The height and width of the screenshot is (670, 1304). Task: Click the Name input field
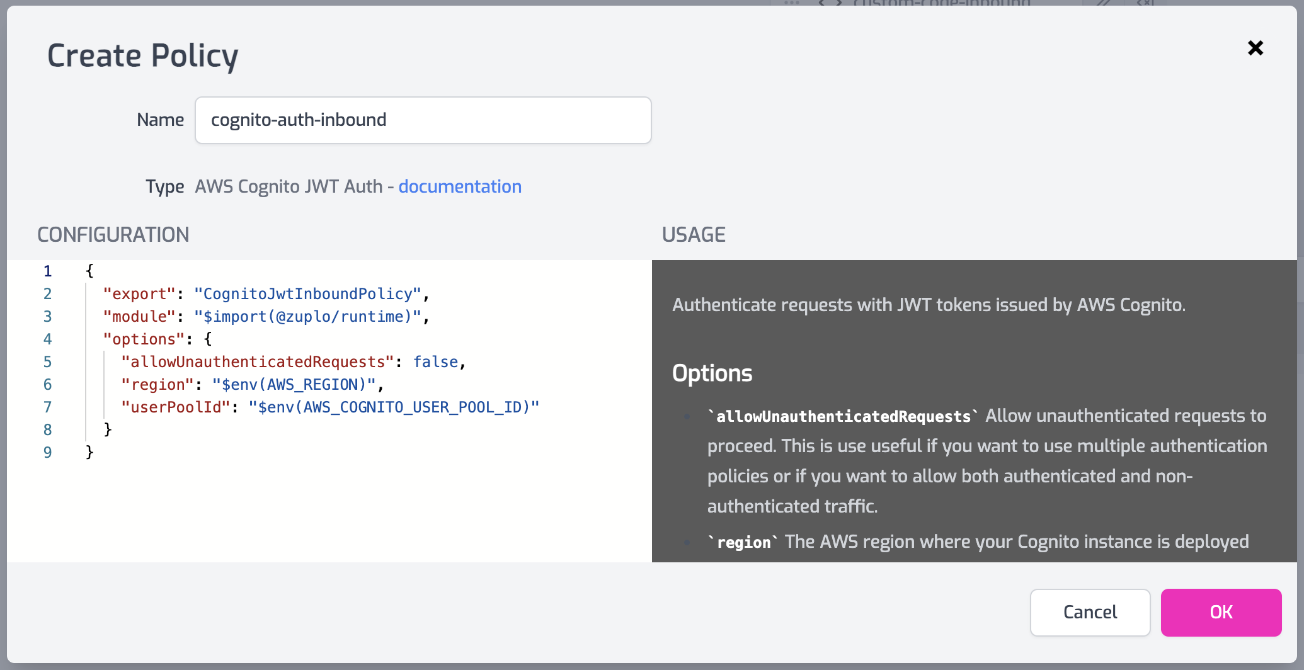(423, 120)
